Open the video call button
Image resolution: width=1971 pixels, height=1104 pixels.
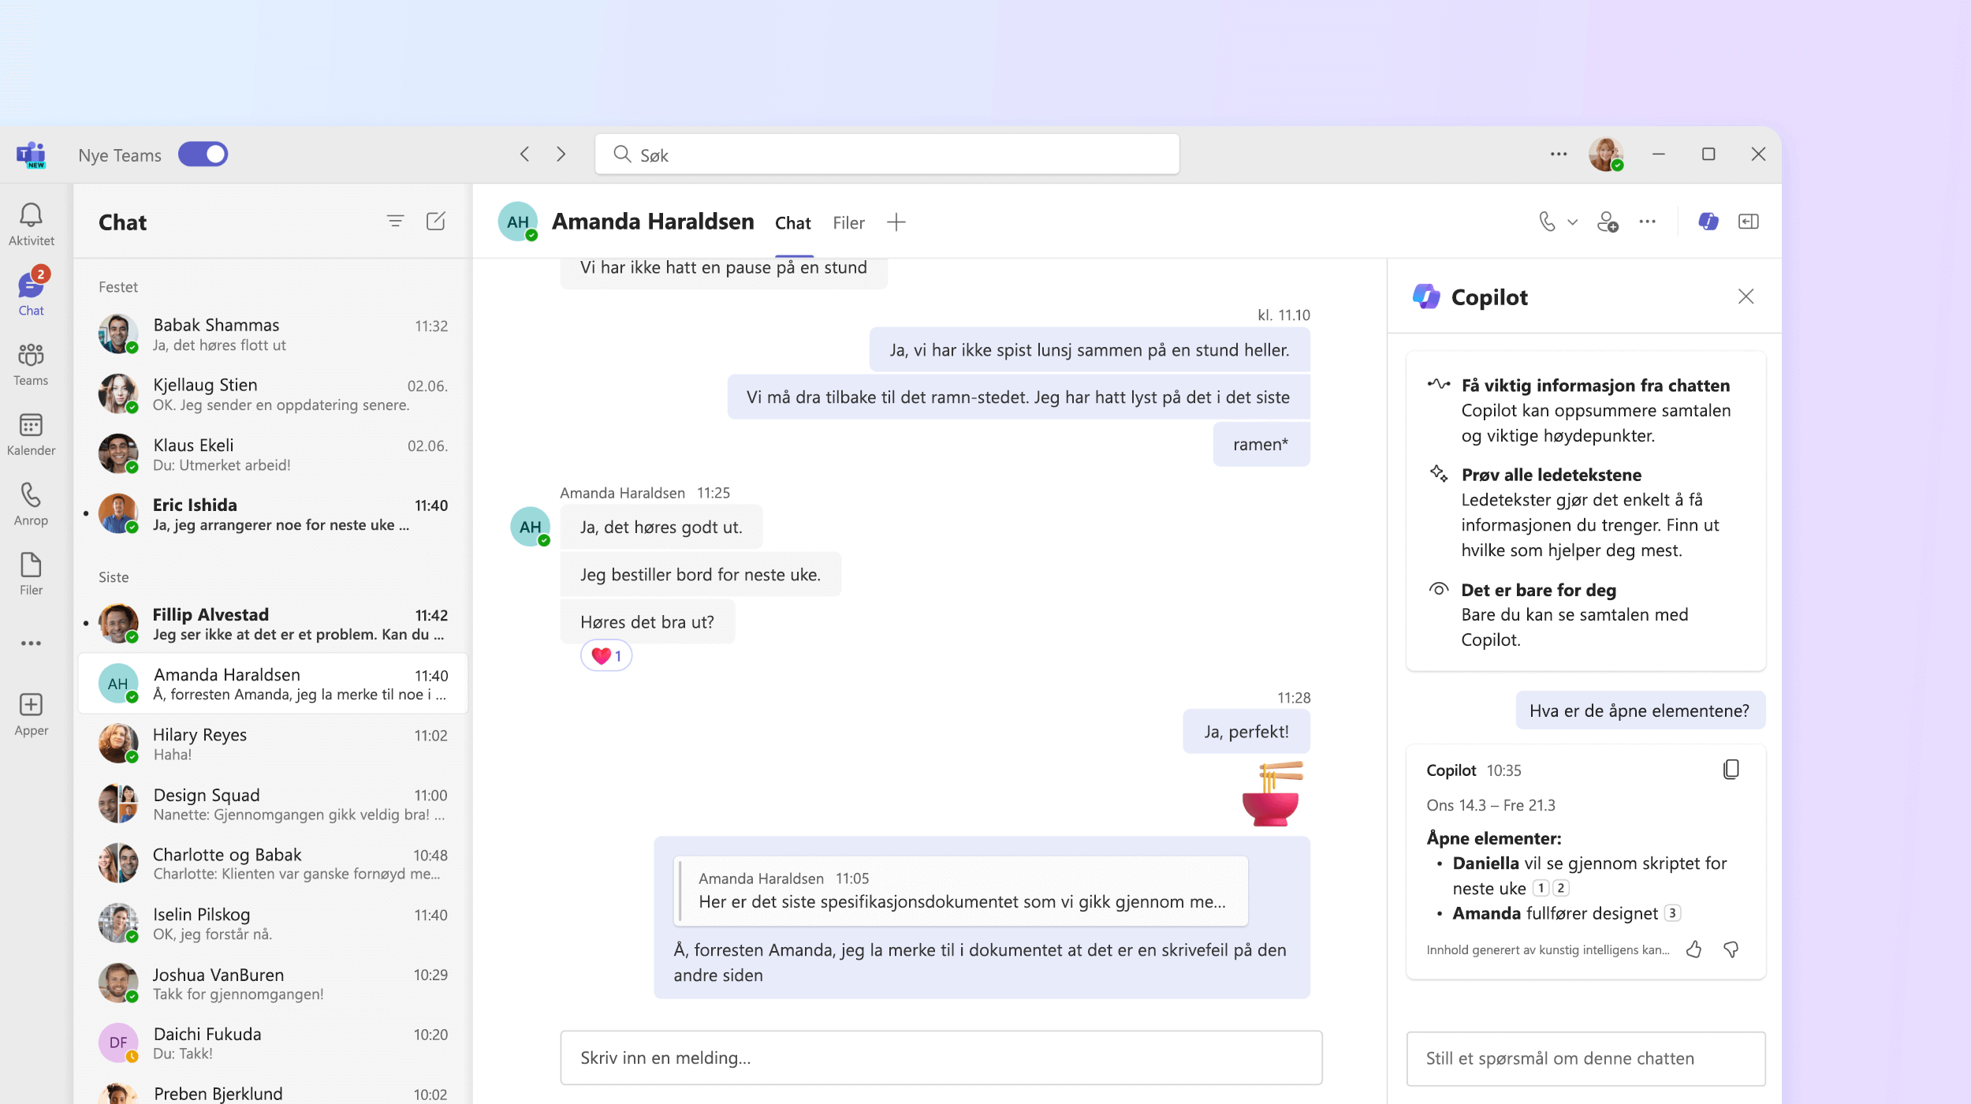pos(1567,221)
